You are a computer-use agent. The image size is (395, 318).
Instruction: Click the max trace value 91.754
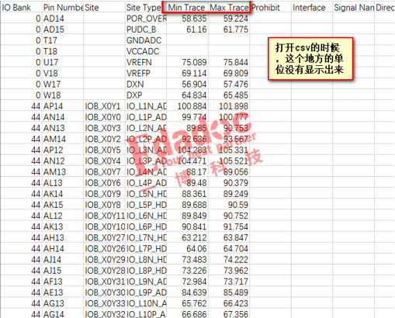(229, 226)
